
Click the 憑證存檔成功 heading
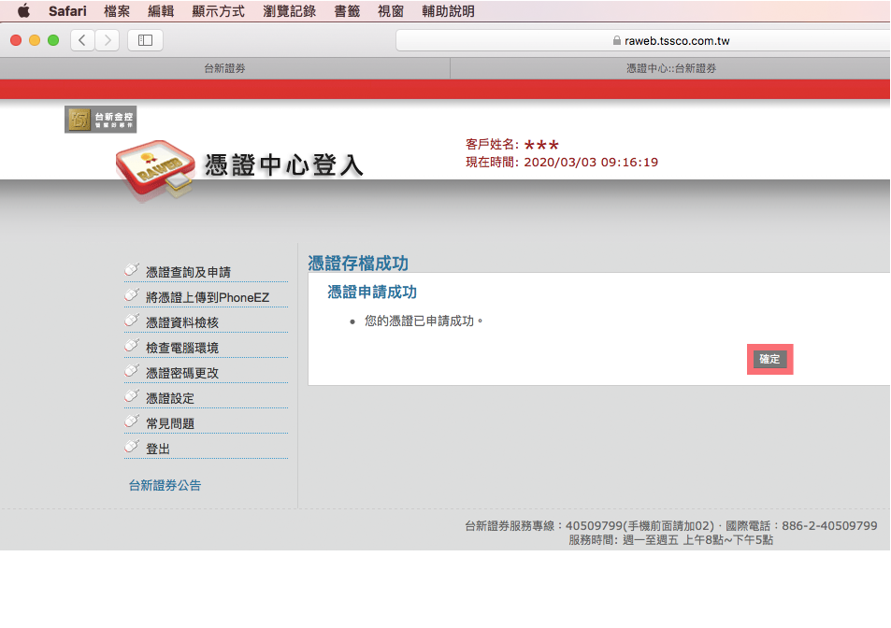click(358, 263)
